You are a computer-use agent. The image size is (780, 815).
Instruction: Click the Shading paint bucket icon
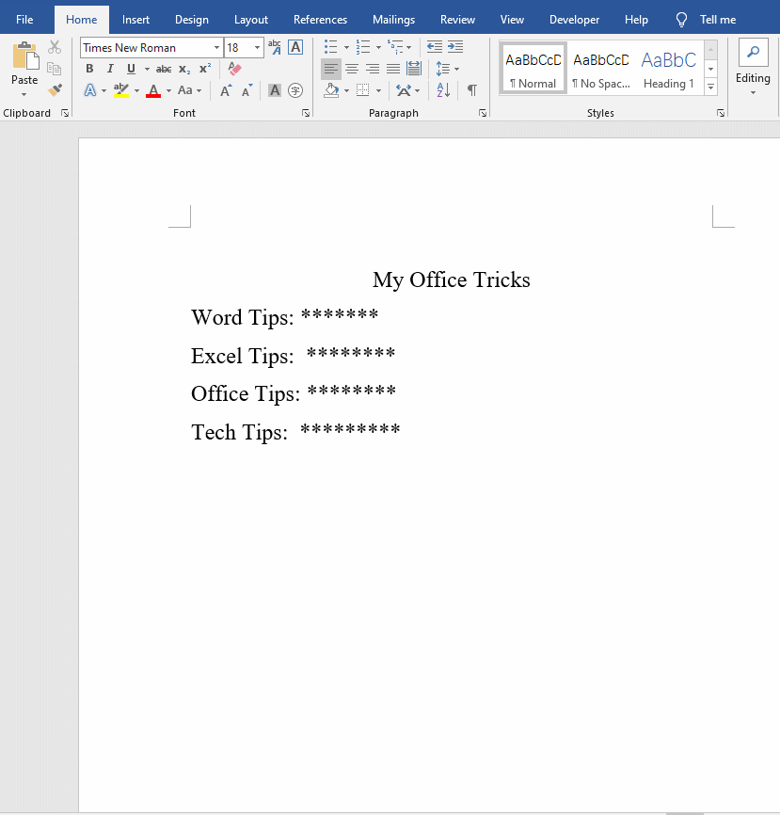click(331, 90)
